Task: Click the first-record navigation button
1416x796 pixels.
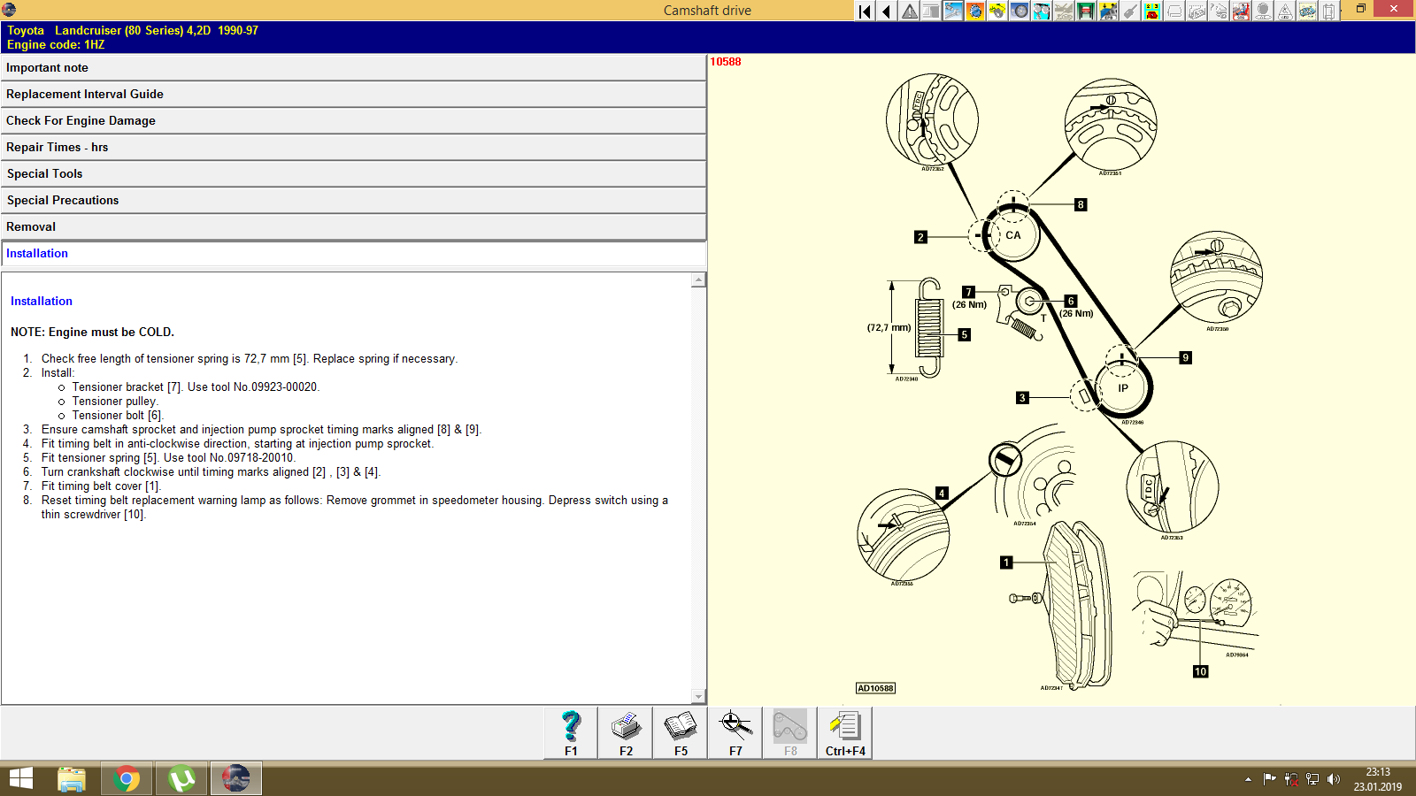Action: pyautogui.click(x=864, y=11)
